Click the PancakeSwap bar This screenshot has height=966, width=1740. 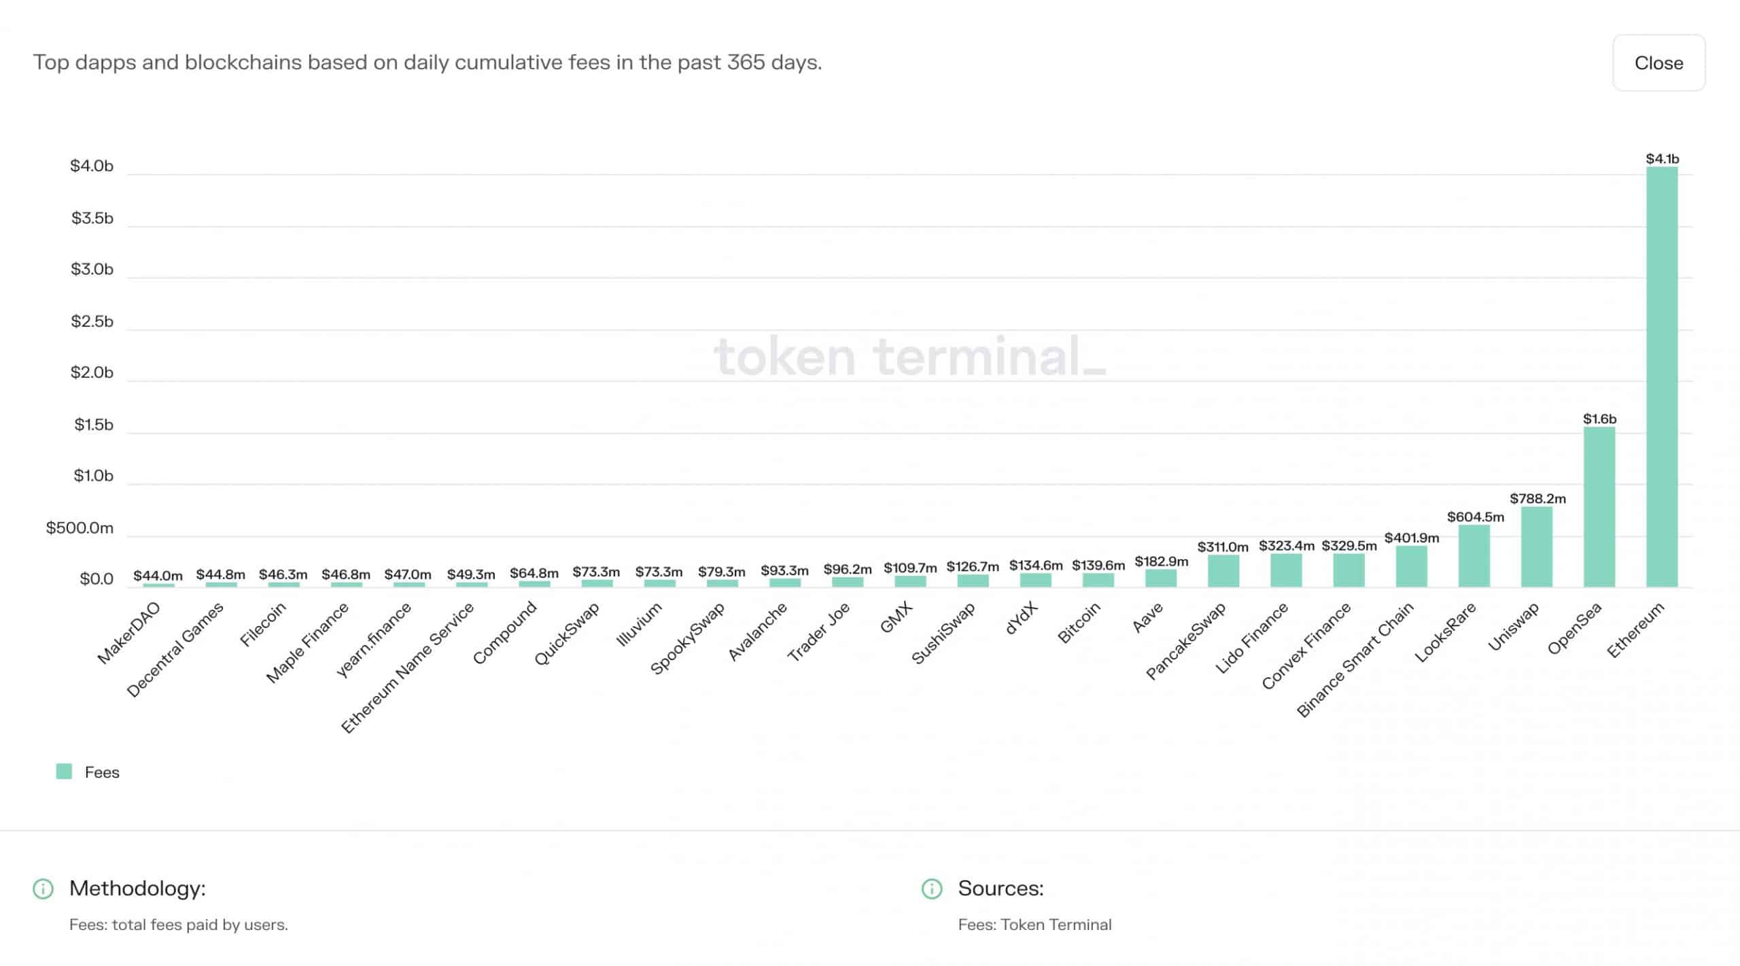tap(1223, 571)
